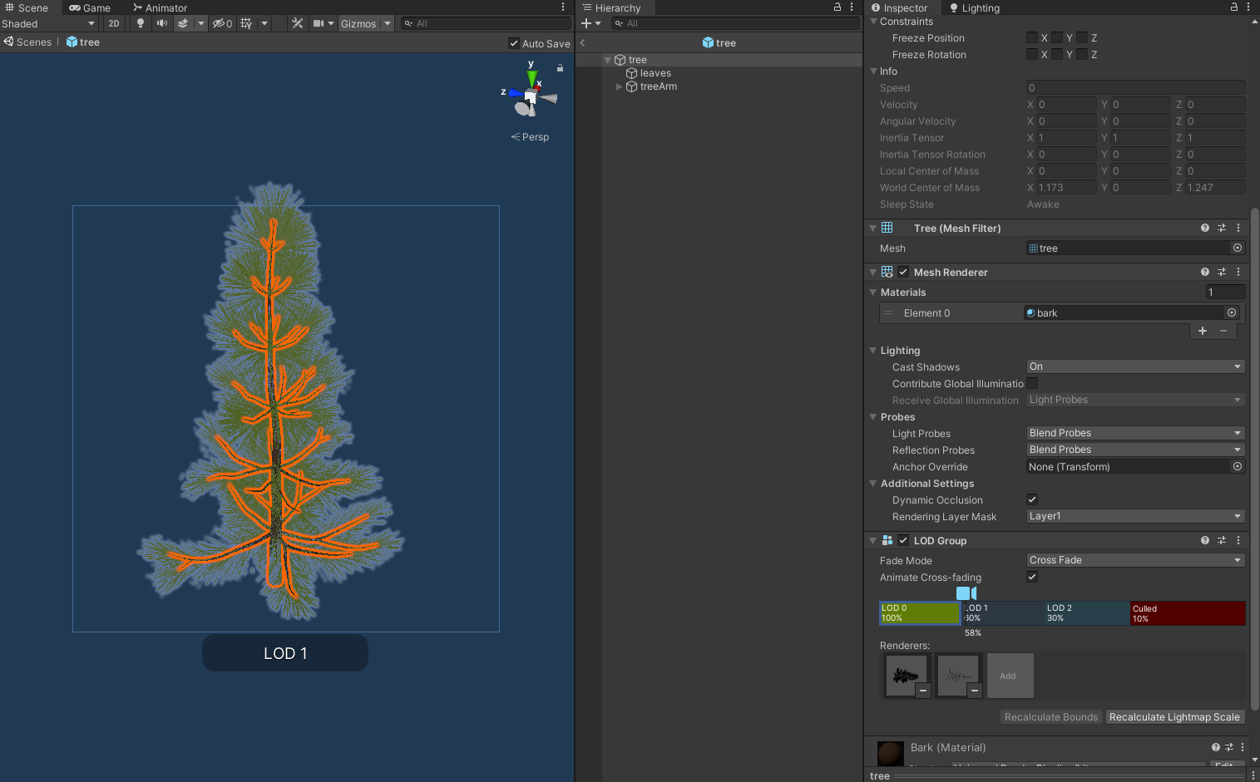Uncheck Animate Cross-fading in LOD Group
1260x782 pixels.
click(x=1031, y=577)
